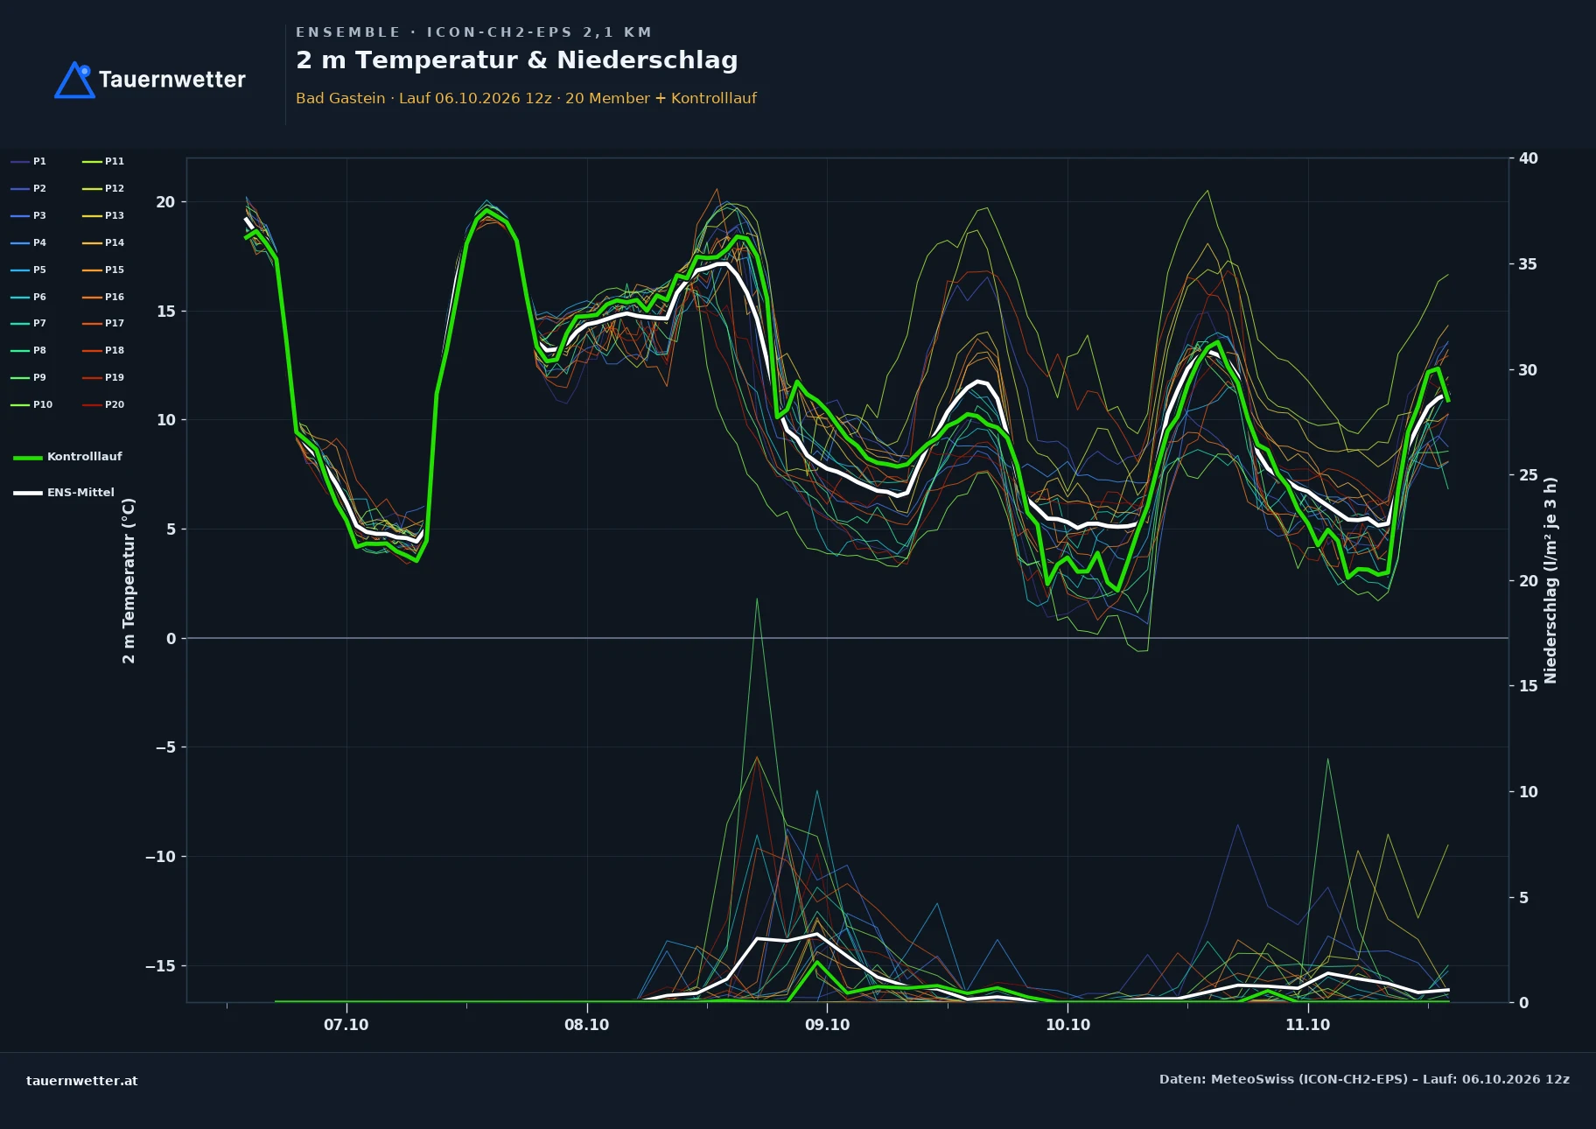Click the MeteoSwiss data source credit text
Screen dimensions: 1596x1129
click(1364, 1080)
